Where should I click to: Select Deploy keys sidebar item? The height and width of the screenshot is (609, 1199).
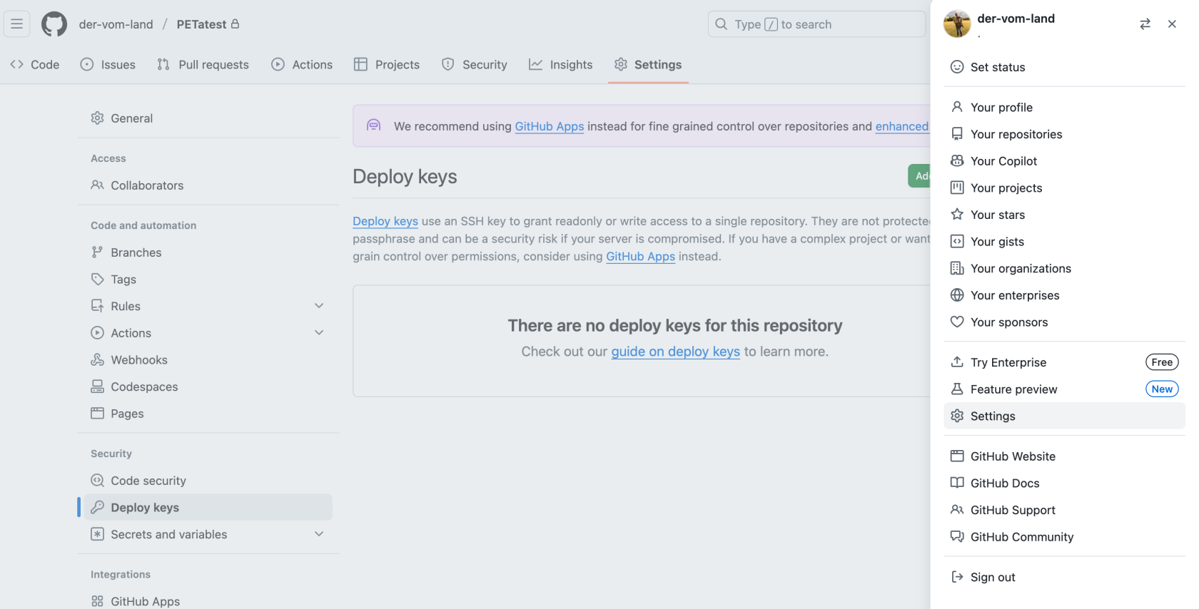pyautogui.click(x=208, y=507)
